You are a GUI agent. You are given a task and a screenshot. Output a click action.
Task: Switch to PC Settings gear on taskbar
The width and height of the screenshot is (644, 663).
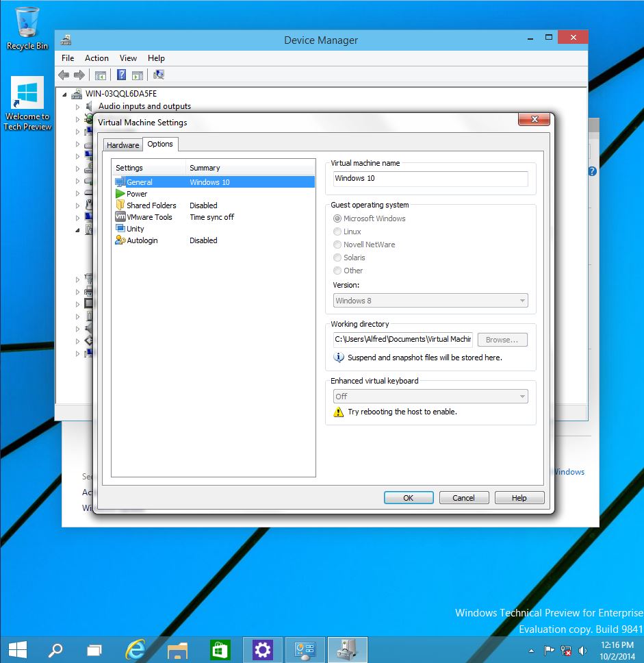[x=262, y=650]
